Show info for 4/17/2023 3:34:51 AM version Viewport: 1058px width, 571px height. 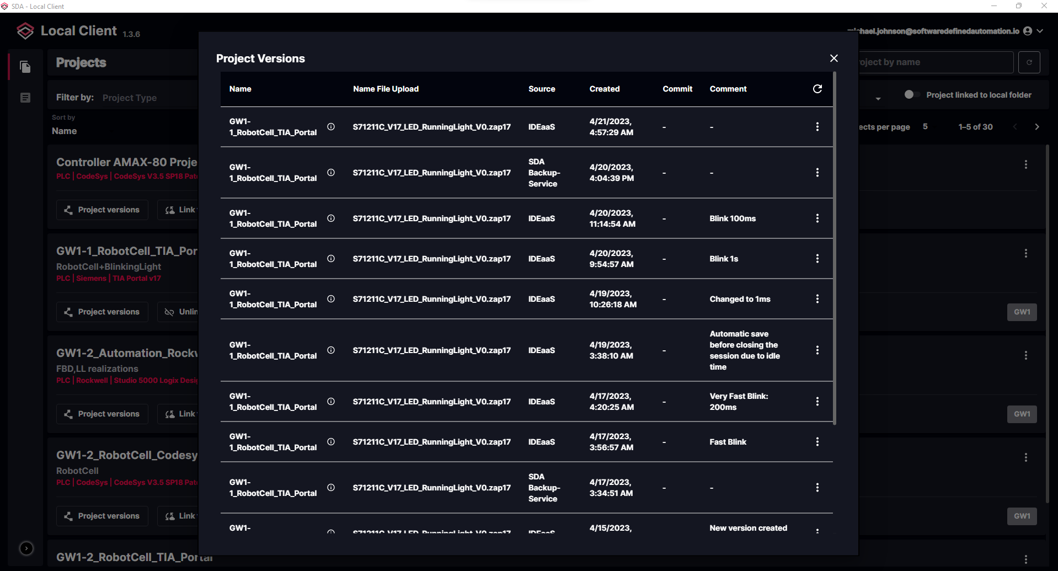pos(331,487)
